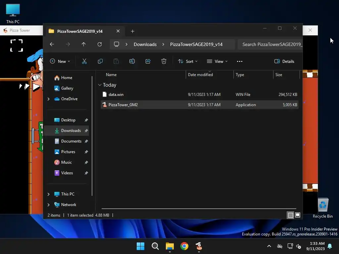Open Desktop in quick access
The height and width of the screenshot is (254, 339).
coord(67,120)
